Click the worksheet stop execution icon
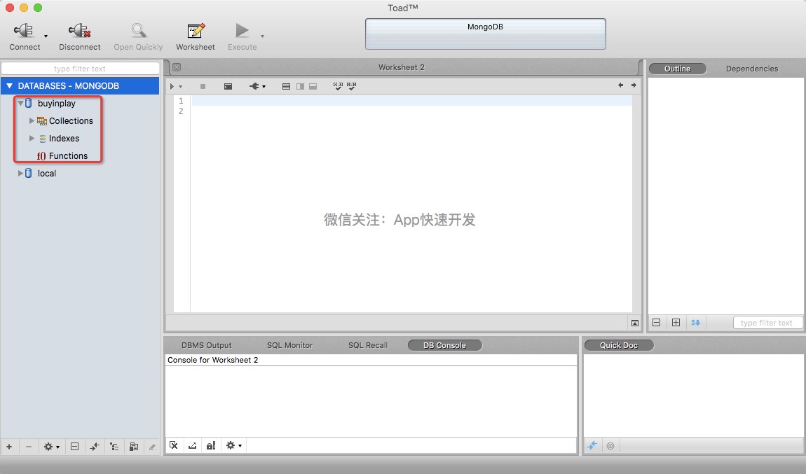This screenshot has height=474, width=806. (x=203, y=86)
